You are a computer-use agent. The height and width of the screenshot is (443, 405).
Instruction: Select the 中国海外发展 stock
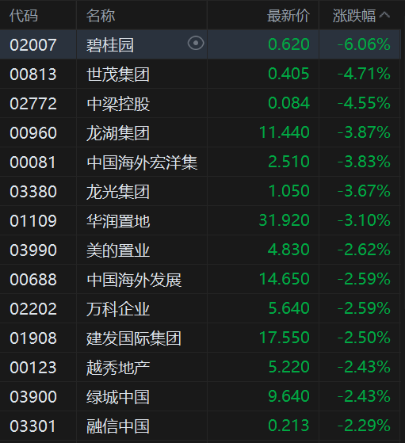point(134,280)
